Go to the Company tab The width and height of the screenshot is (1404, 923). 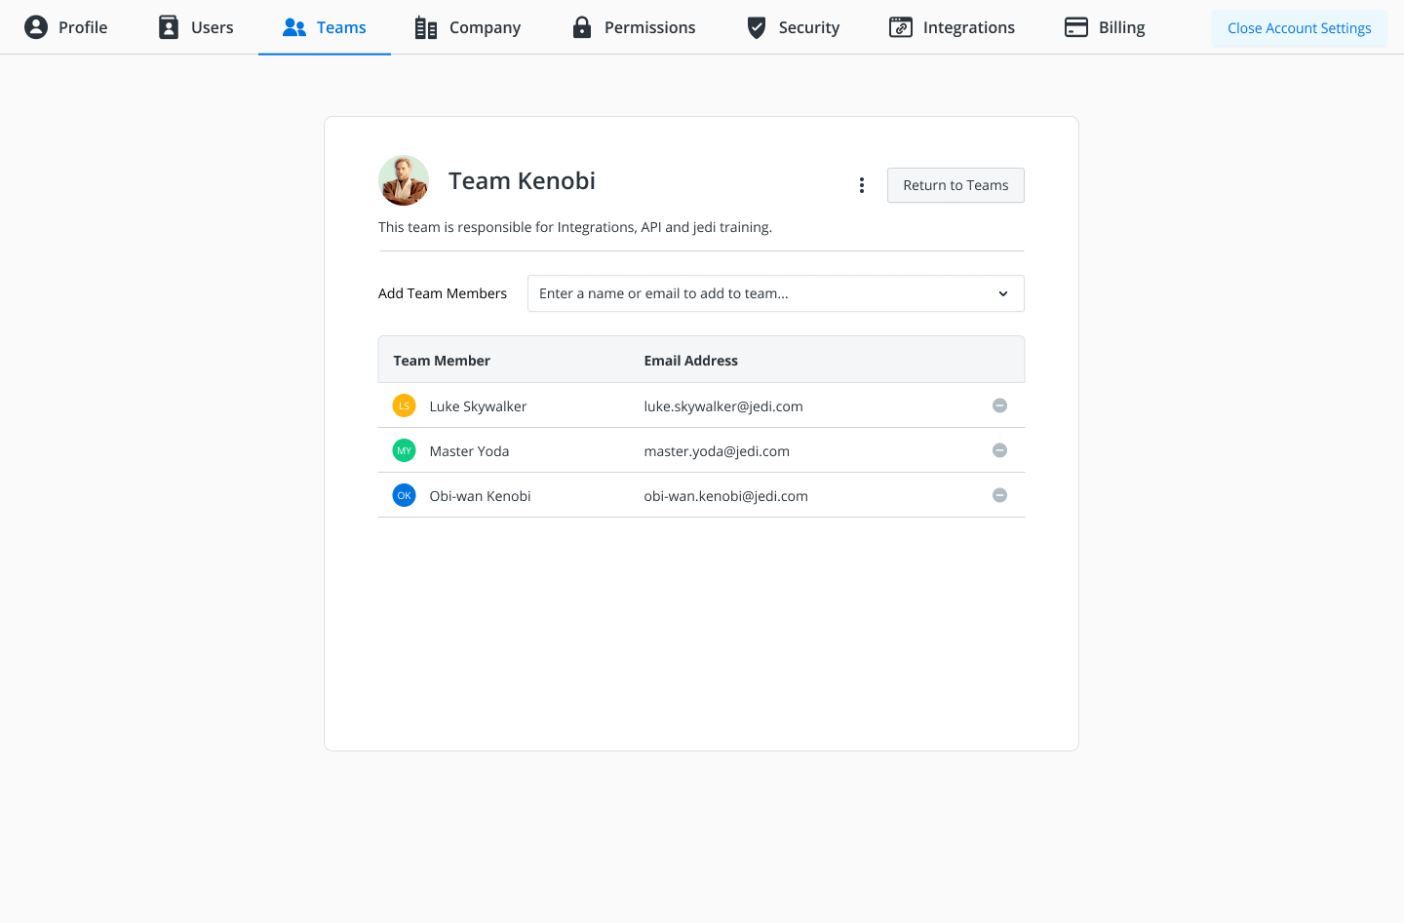tap(468, 27)
